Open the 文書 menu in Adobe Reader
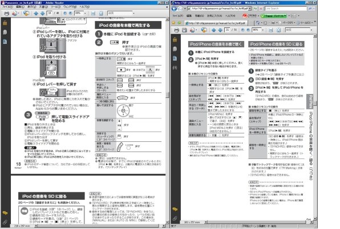Screen dimensions: 340x229 coord(43,7)
